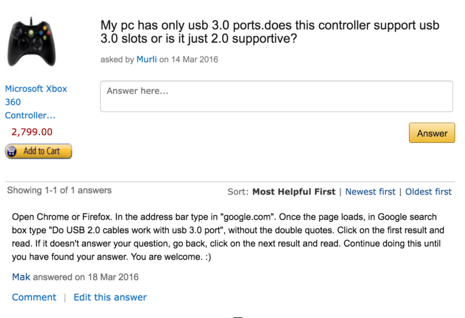Click Mak's answer text about Google search
This screenshot has height=318, width=465.
click(228, 237)
